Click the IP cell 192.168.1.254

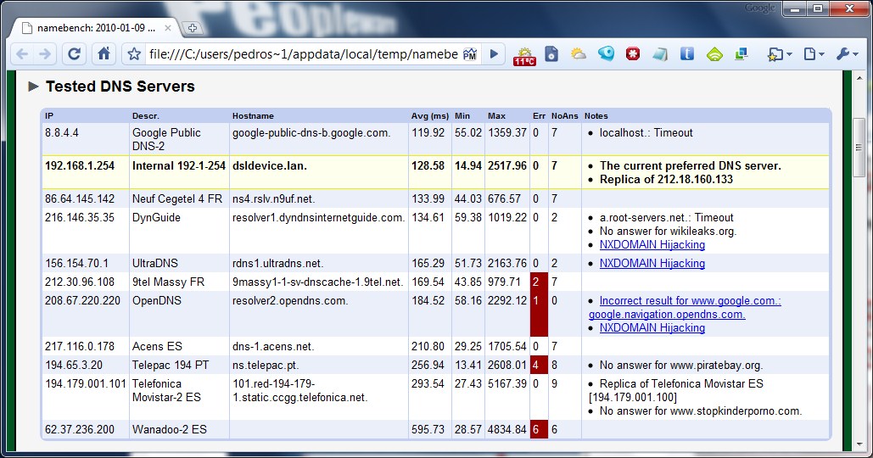click(x=80, y=166)
